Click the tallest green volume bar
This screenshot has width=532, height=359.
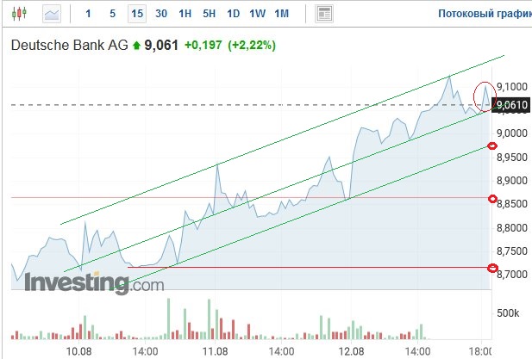point(169,319)
